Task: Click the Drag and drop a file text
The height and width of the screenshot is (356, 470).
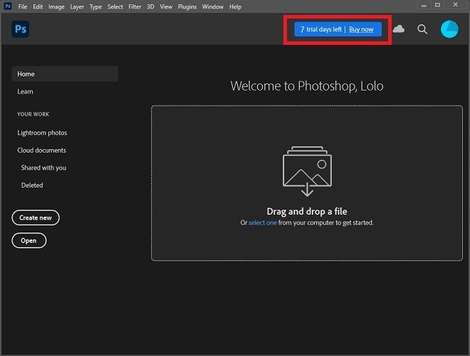Action: click(x=307, y=212)
